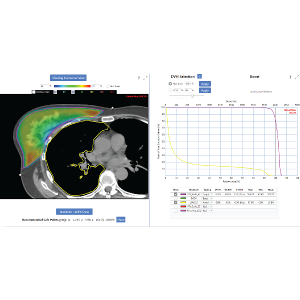Open Type dropdown for the Target row
The width and height of the screenshot is (300, 300).
[212, 193]
